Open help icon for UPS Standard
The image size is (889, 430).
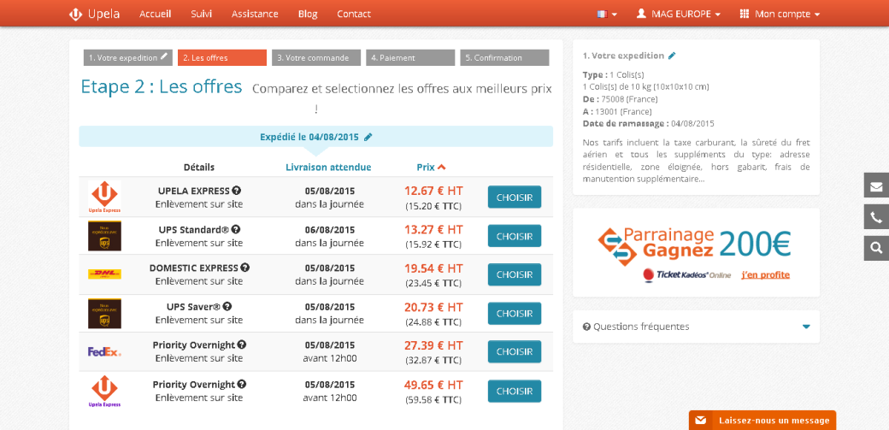coord(236,230)
